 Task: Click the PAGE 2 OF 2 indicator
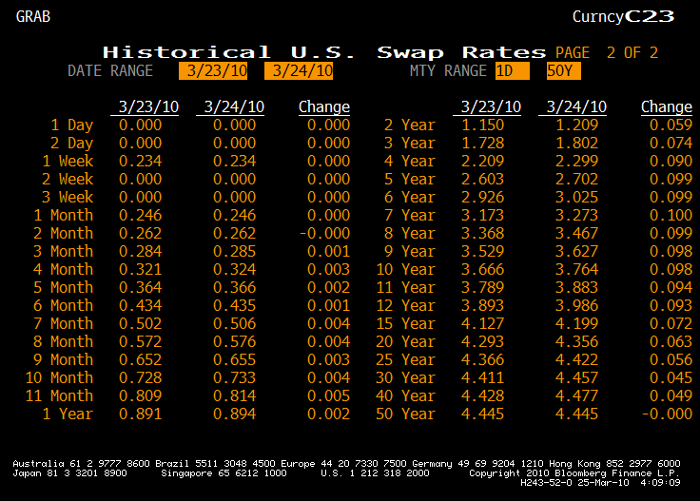(607, 52)
